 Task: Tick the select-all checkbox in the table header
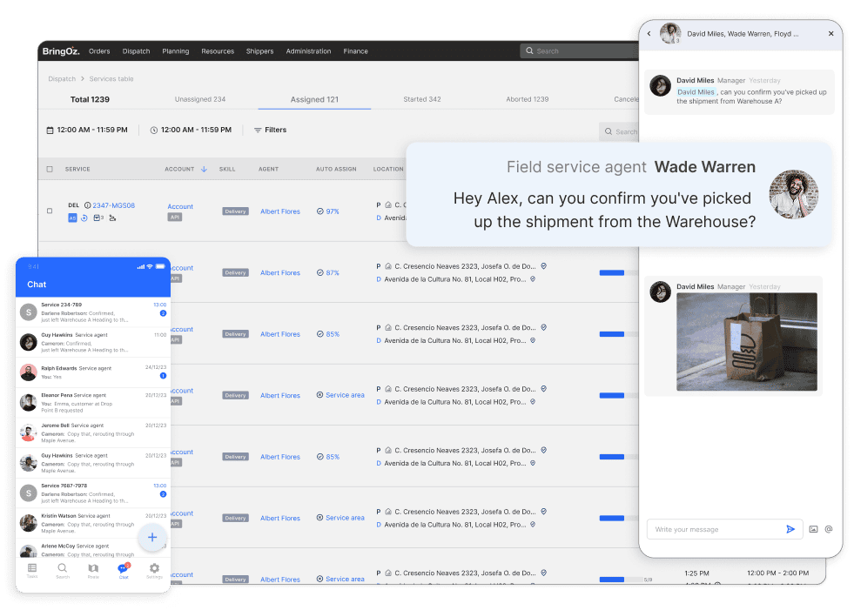[50, 170]
